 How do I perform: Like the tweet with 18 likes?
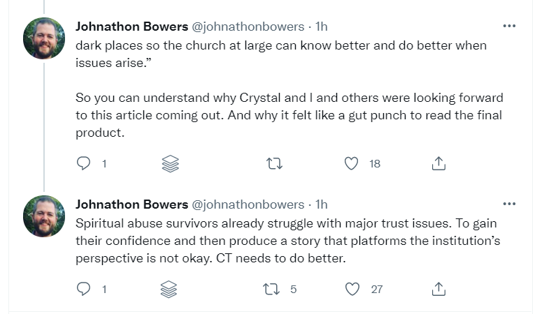coord(352,164)
